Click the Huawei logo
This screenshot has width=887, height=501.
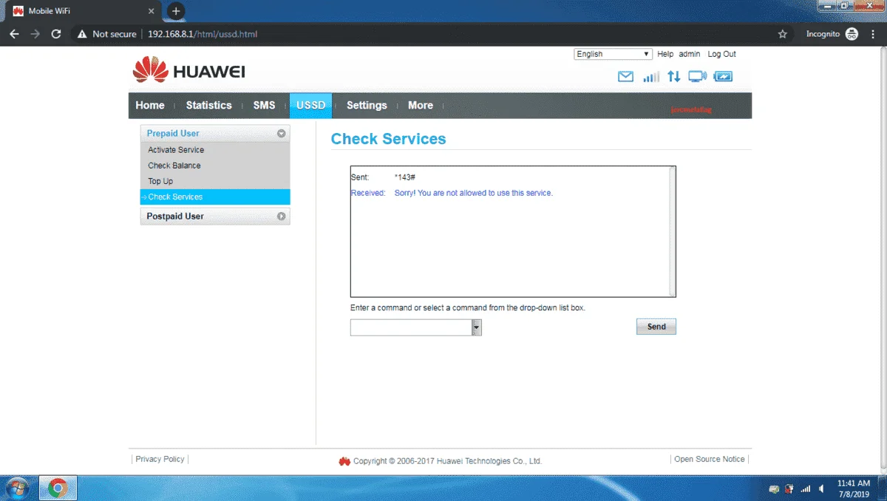189,72
